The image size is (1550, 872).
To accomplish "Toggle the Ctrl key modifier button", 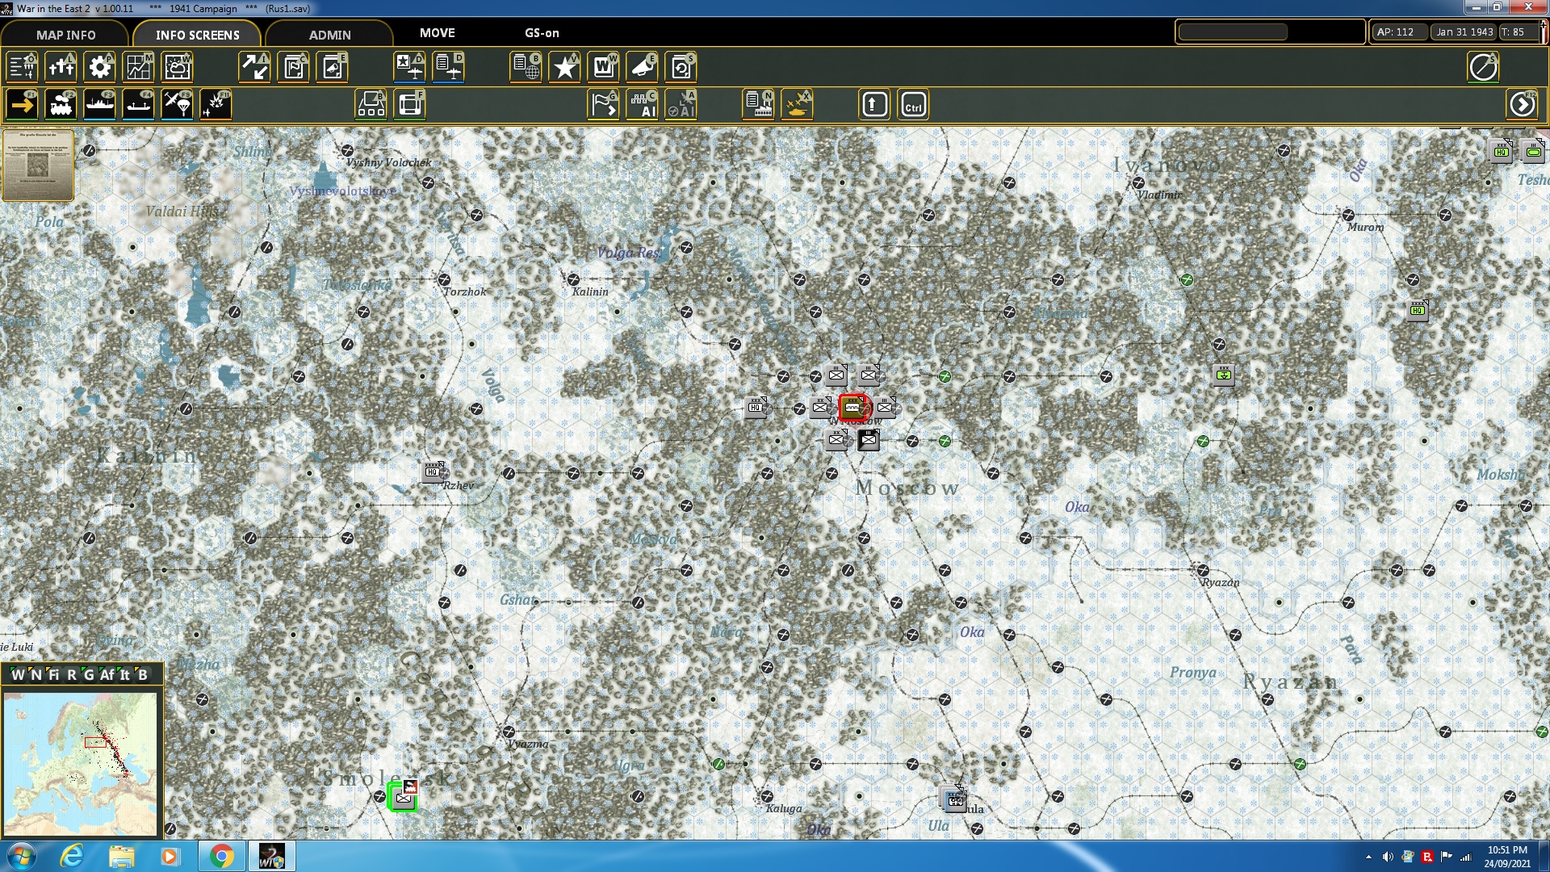I will coord(914,105).
